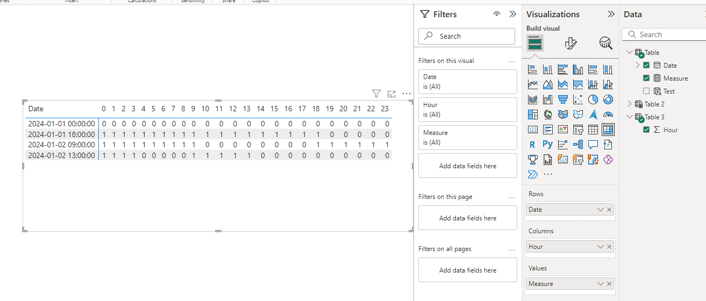Open Filters on this page options
Screen dimensions: 706x301
coord(512,197)
